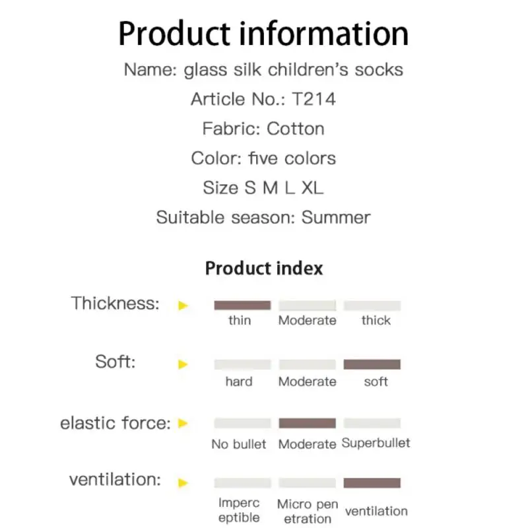The height and width of the screenshot is (528, 528).
Task: Click the filled bar in the ventilation row
Action: 372,482
